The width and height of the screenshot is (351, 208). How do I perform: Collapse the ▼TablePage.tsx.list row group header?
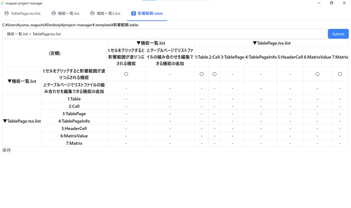(22, 121)
